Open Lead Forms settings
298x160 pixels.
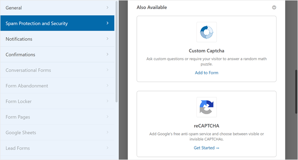[x=57, y=148]
